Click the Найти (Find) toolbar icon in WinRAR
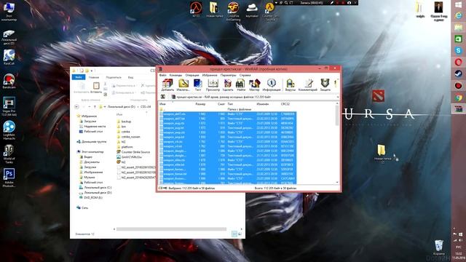 (x=241, y=84)
